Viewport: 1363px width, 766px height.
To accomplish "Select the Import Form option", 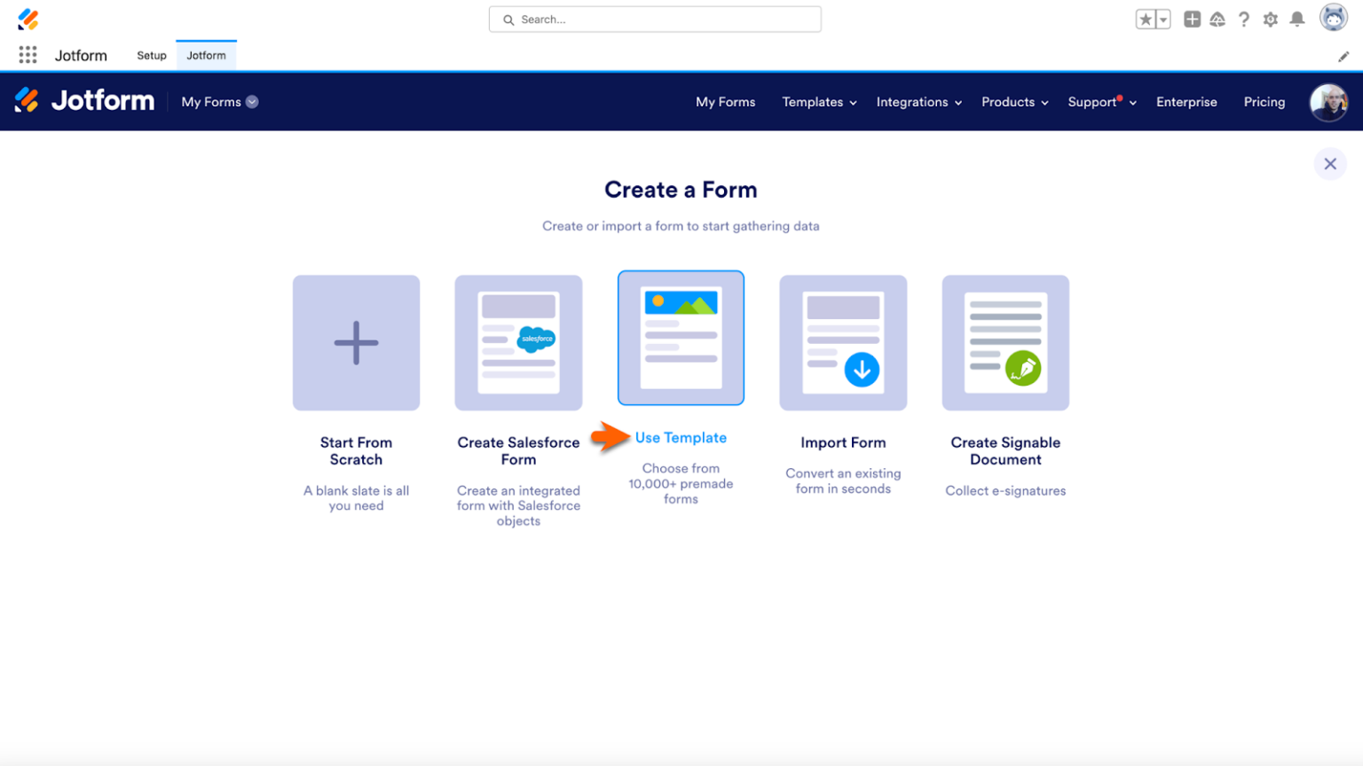I will (842, 343).
